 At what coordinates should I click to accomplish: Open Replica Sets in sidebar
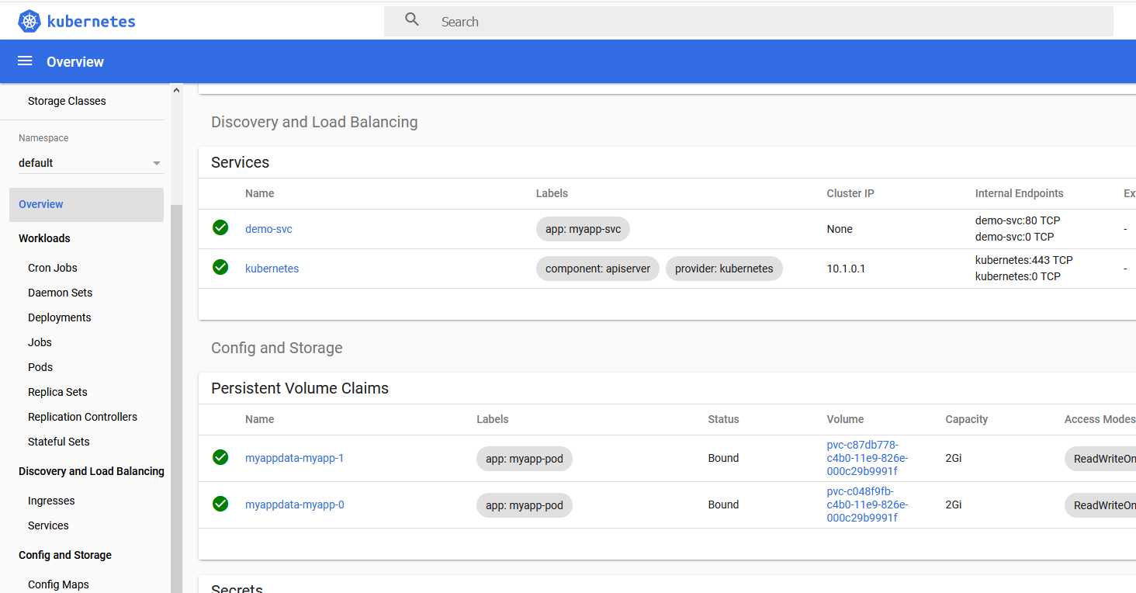point(57,392)
